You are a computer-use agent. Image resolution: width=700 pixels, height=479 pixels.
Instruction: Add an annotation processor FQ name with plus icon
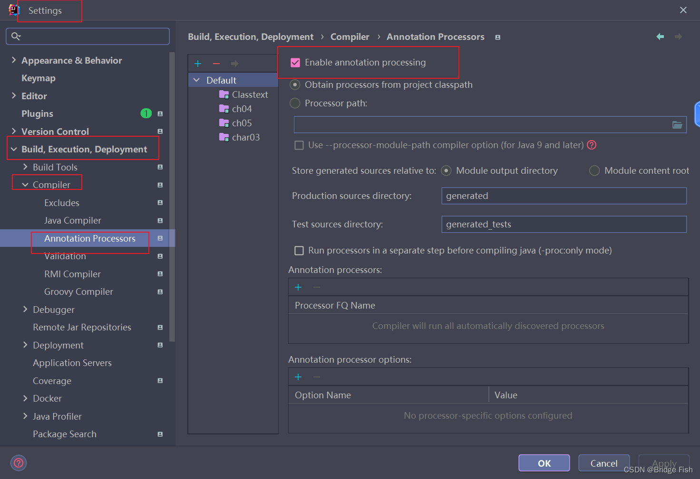[298, 287]
